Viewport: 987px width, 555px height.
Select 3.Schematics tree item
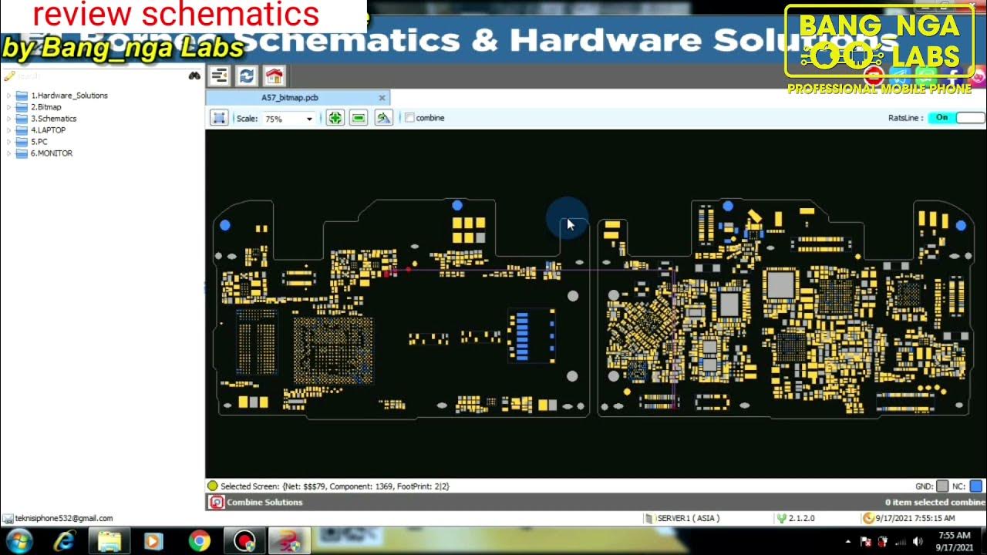click(53, 119)
